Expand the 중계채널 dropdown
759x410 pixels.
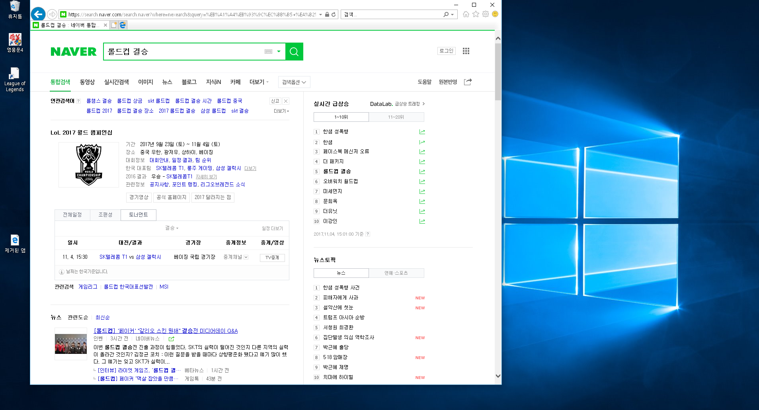[x=236, y=257]
